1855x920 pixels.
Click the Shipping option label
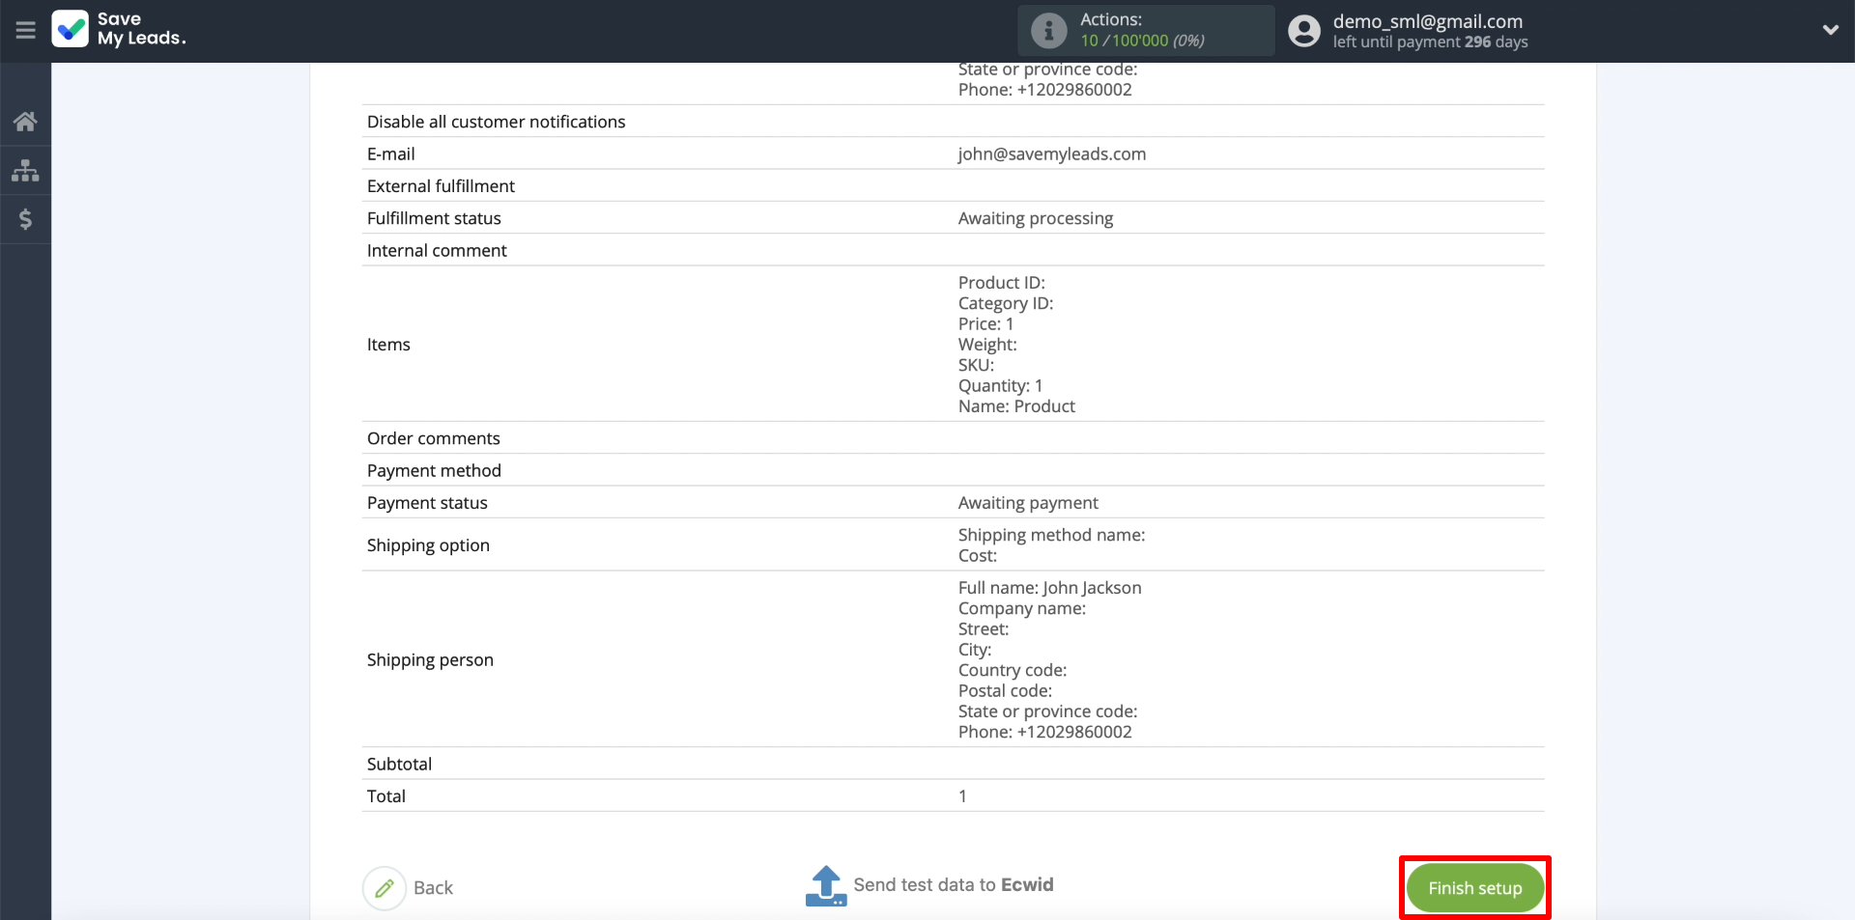(x=428, y=545)
